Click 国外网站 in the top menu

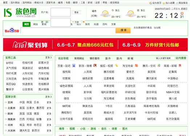pyautogui.click(x=15, y=3)
